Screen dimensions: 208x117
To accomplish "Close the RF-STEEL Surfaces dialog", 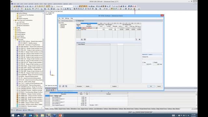I will (x=162, y=15).
